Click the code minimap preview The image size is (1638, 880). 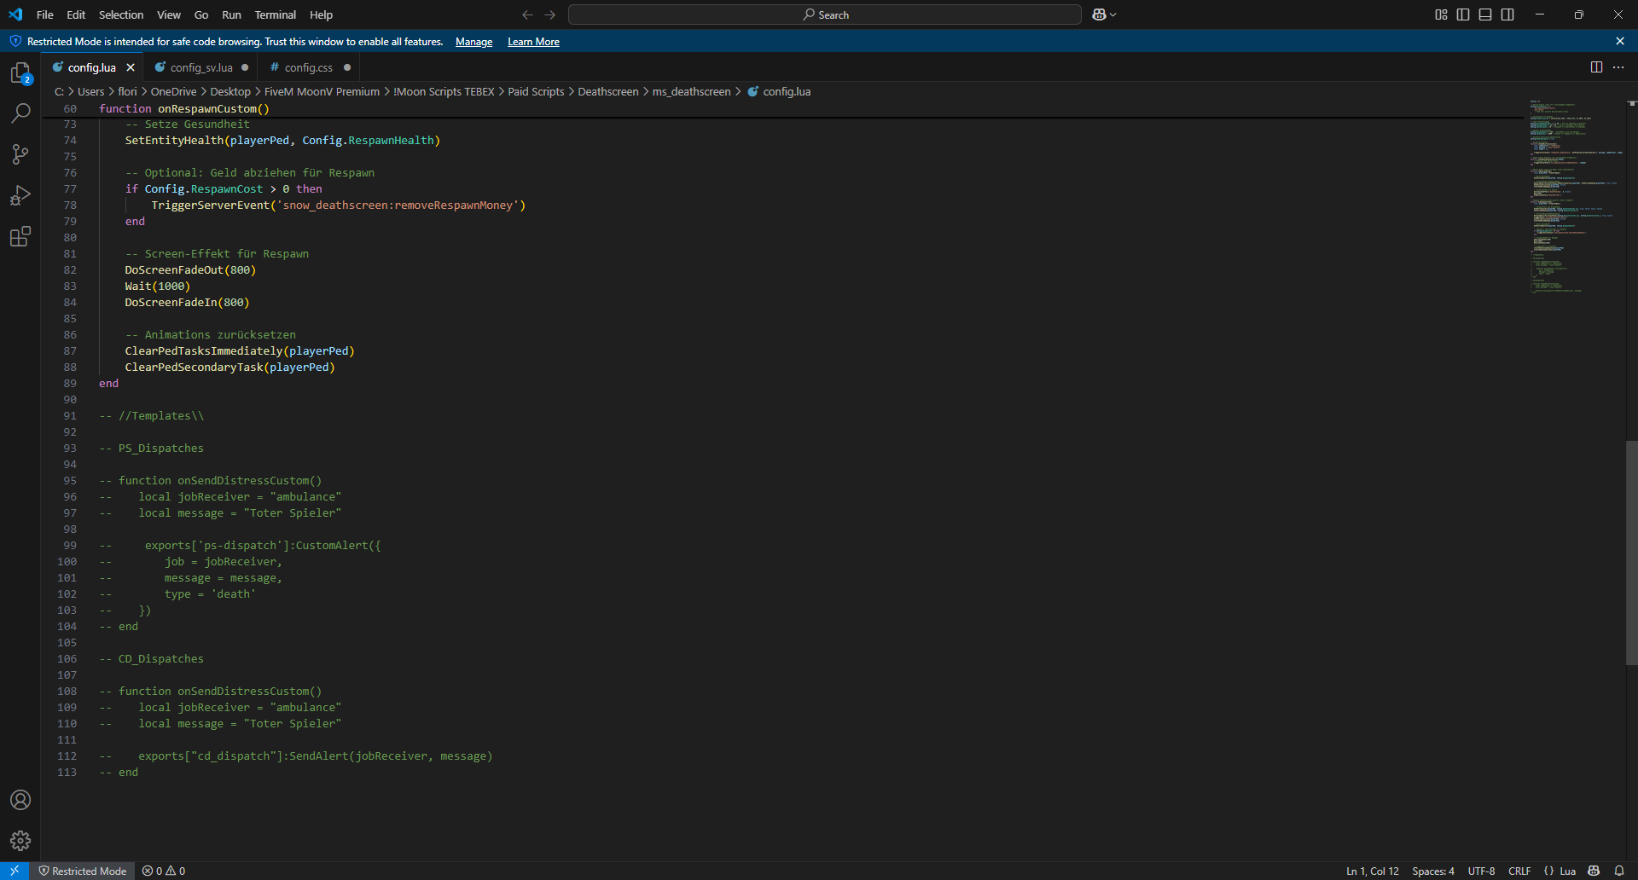pyautogui.click(x=1576, y=196)
